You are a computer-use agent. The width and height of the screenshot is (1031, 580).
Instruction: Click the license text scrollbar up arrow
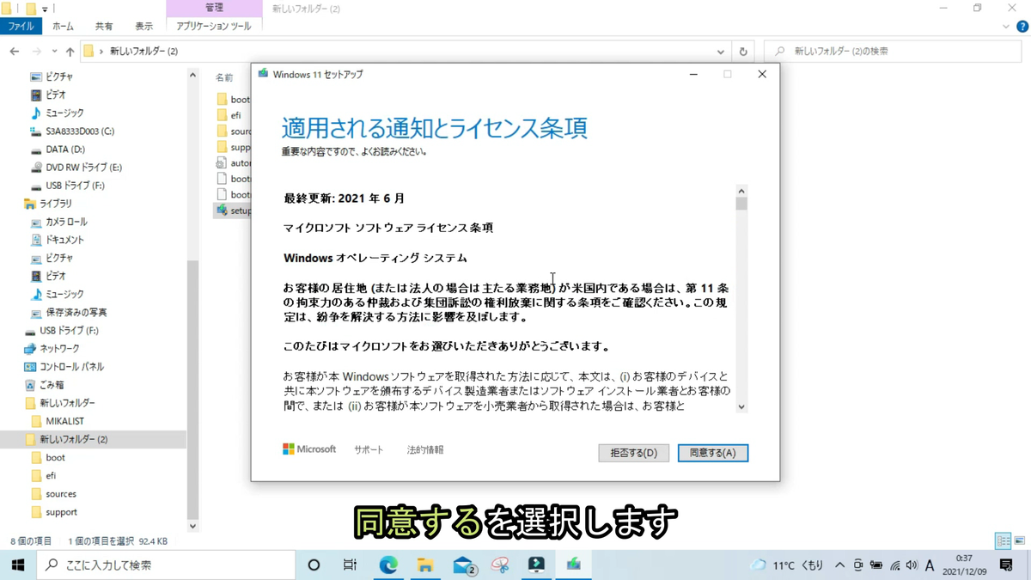(741, 191)
